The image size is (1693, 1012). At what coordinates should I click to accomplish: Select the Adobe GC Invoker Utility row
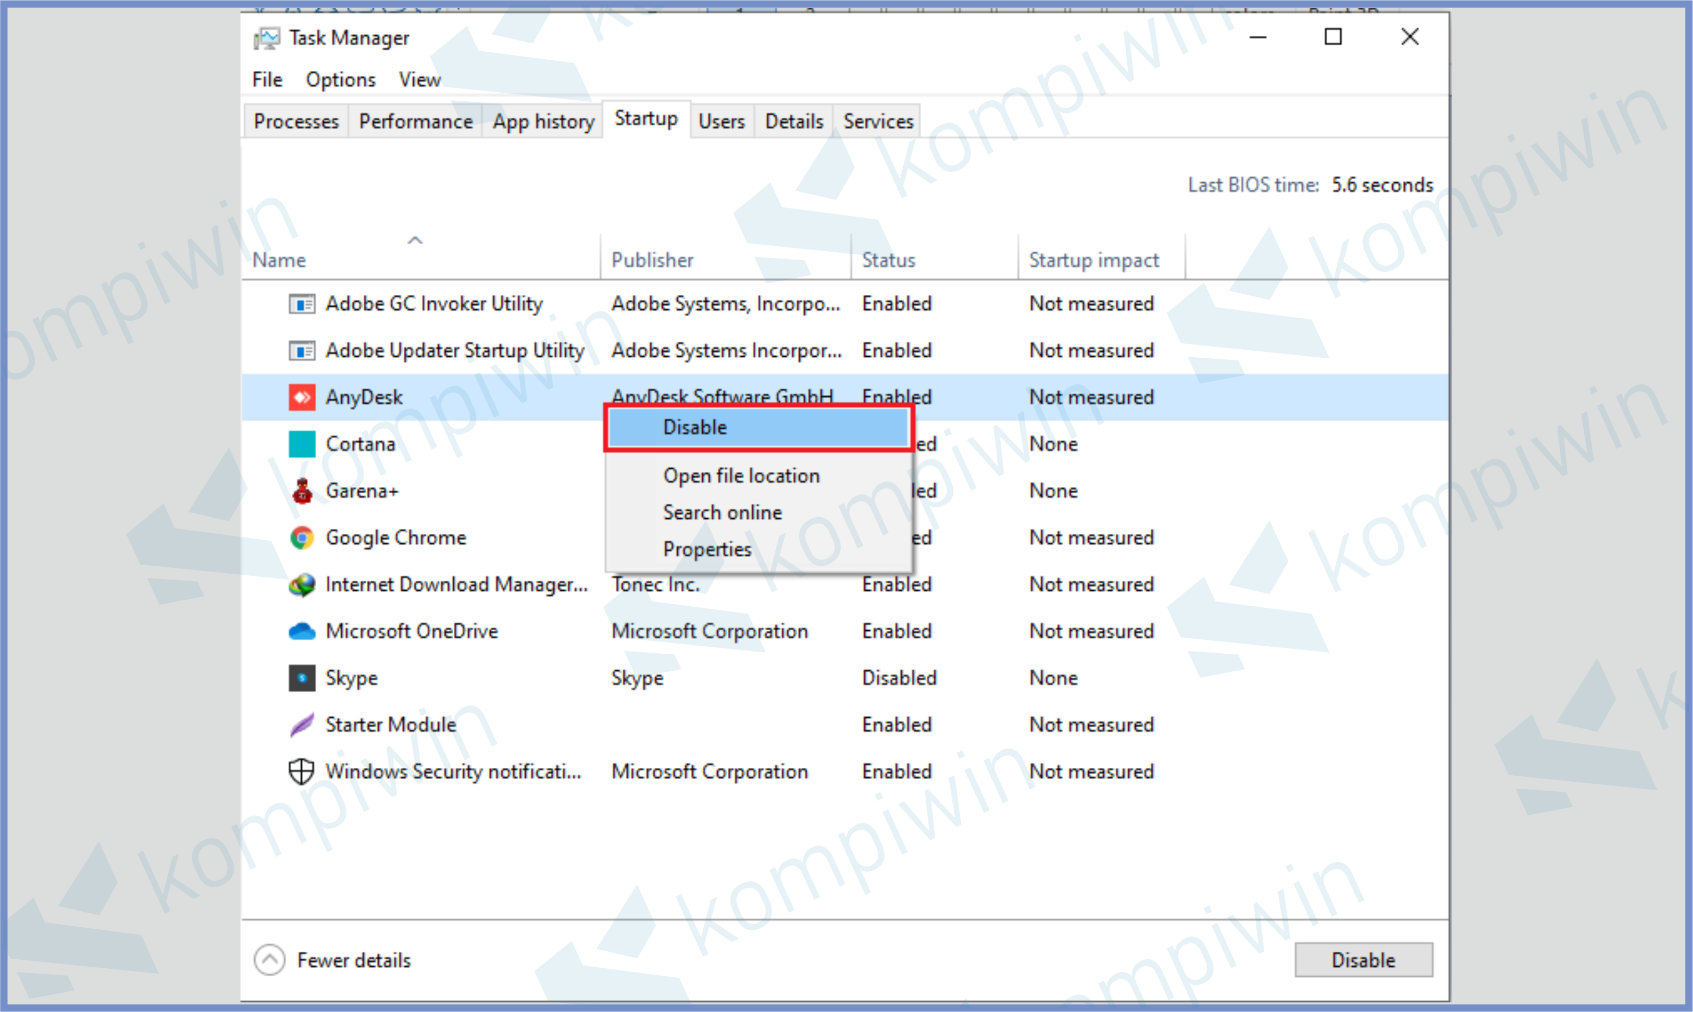pos(846,303)
